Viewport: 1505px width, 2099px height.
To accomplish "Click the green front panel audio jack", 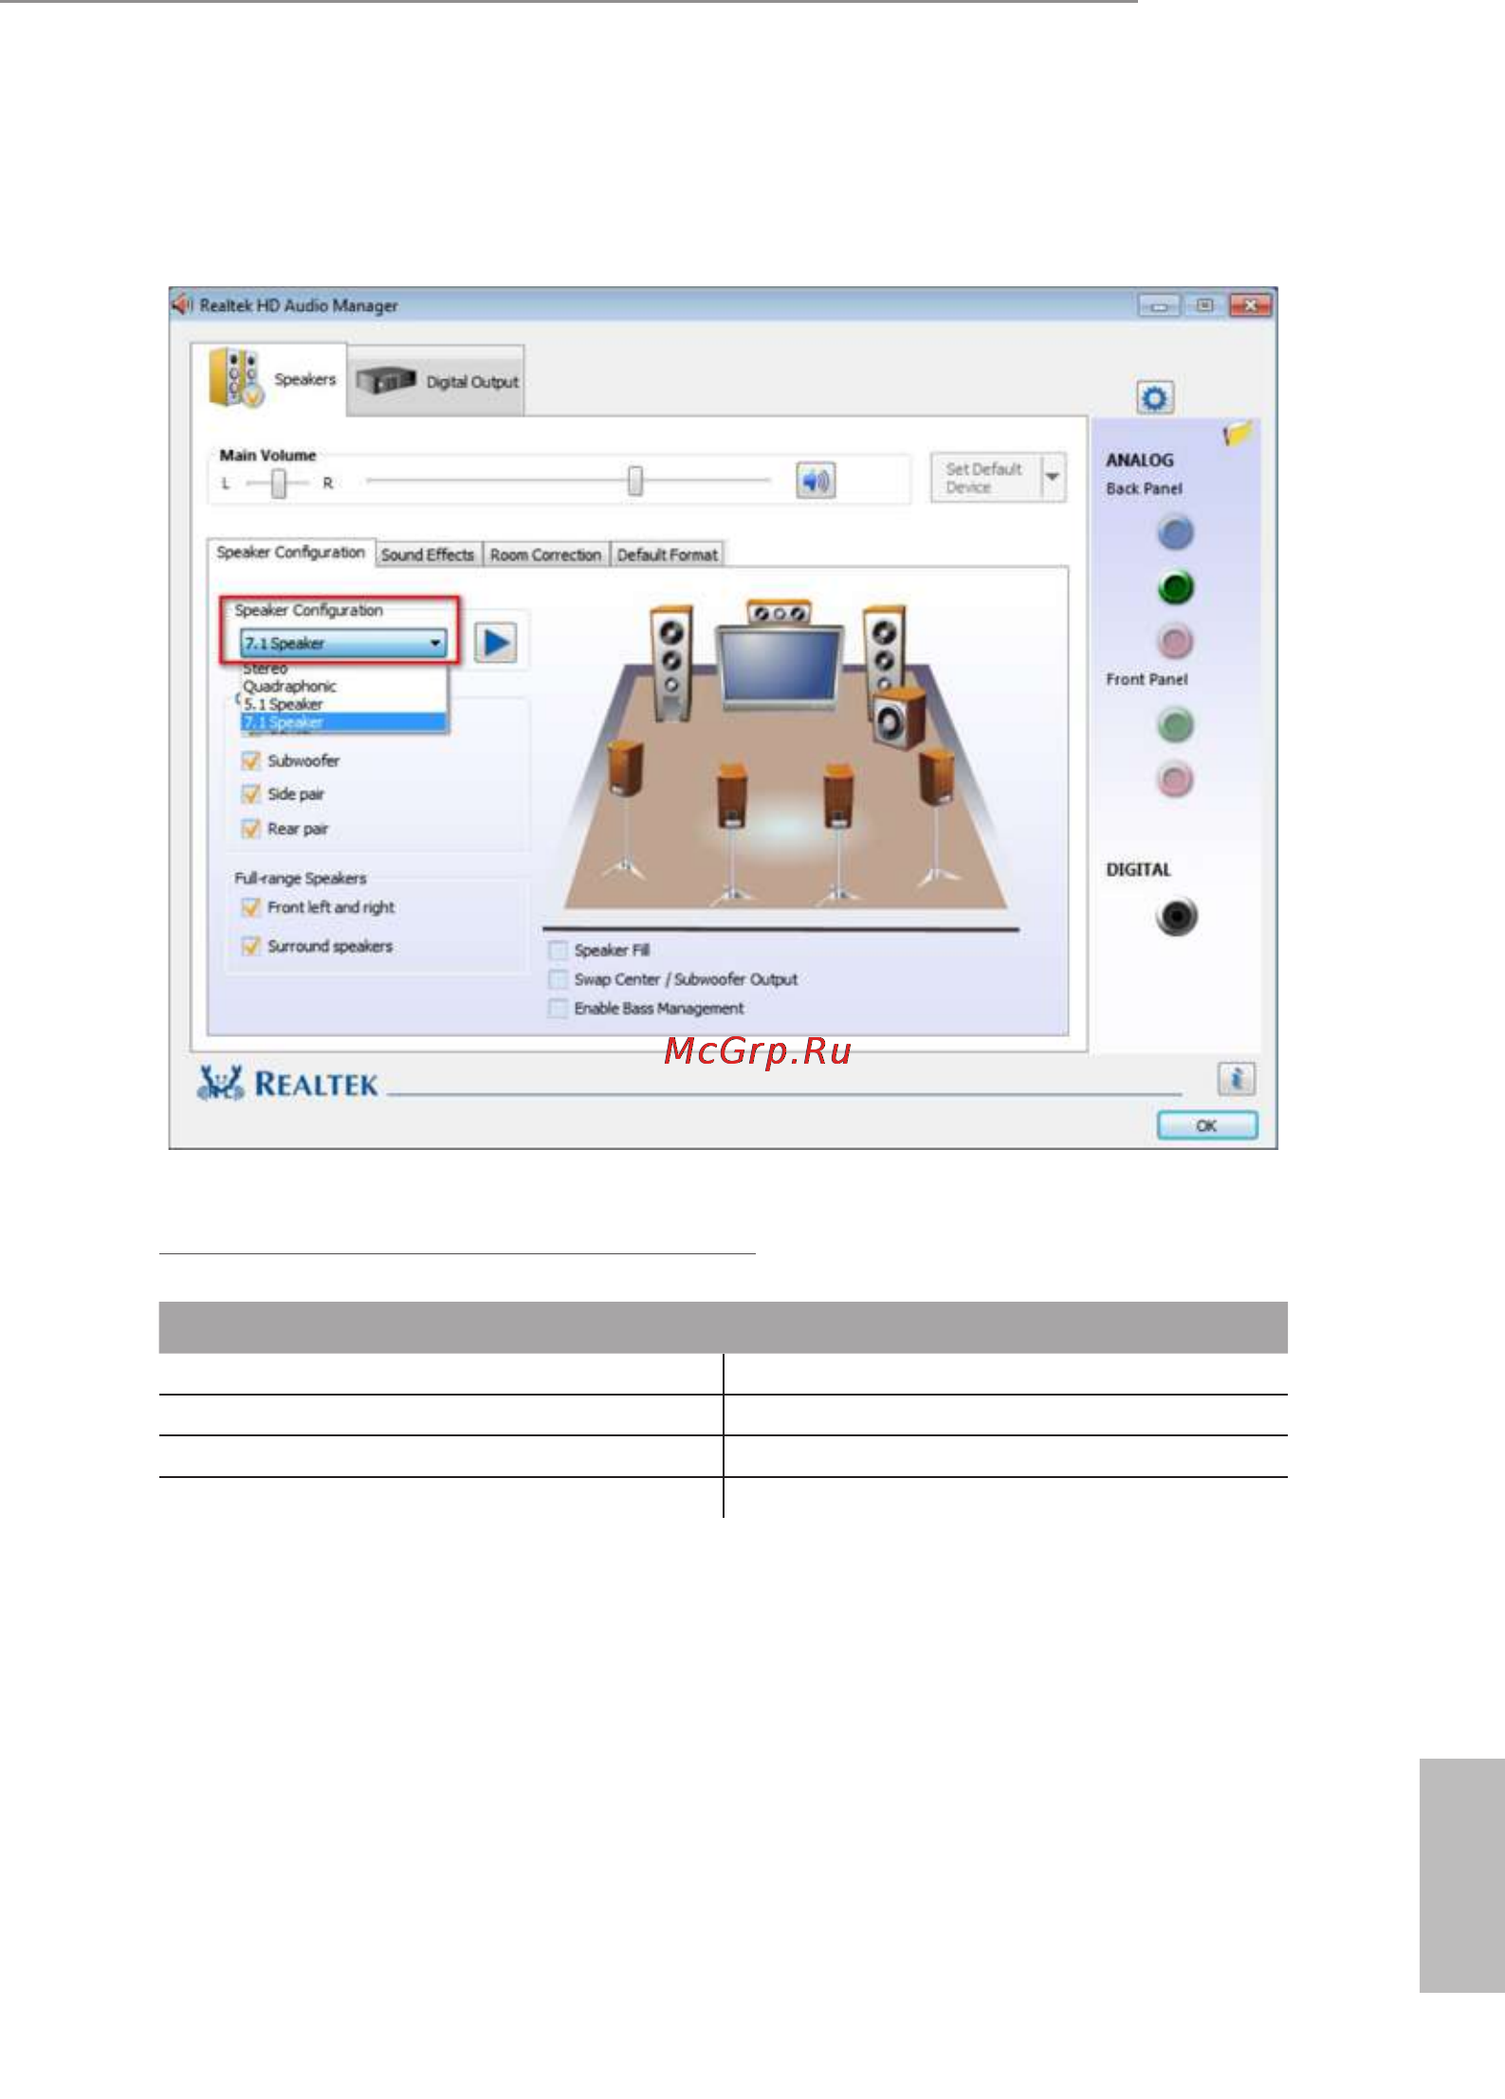I will (1176, 726).
